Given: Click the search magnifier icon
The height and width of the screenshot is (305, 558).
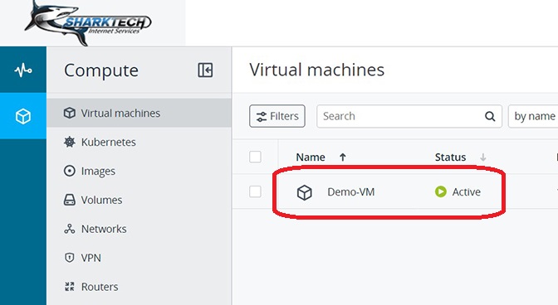Looking at the screenshot, I should click(490, 116).
